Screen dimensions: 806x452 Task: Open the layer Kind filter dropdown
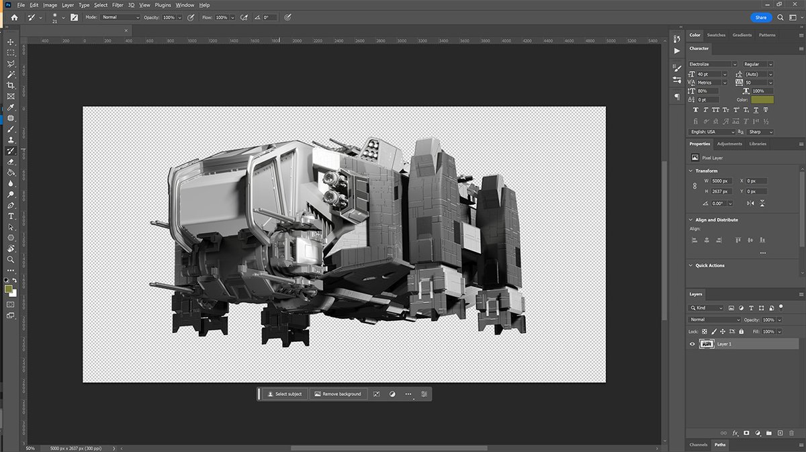pos(706,308)
